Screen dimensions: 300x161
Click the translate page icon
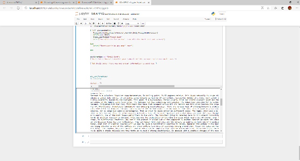pos(262,8)
